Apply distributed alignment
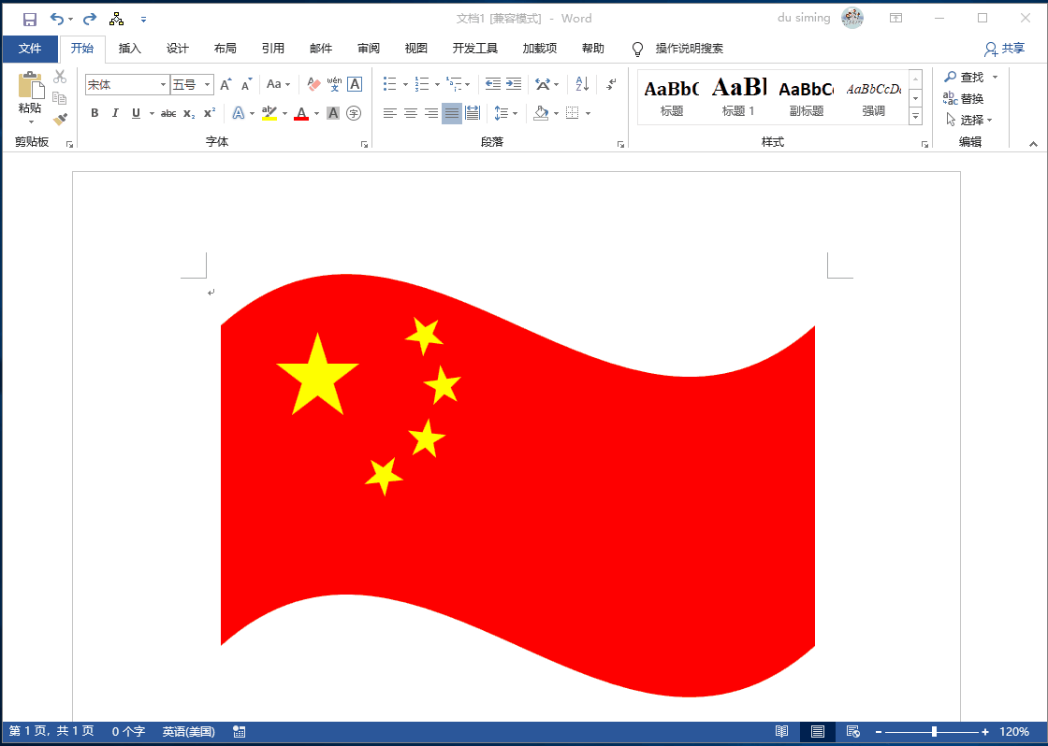The height and width of the screenshot is (746, 1048). point(473,113)
